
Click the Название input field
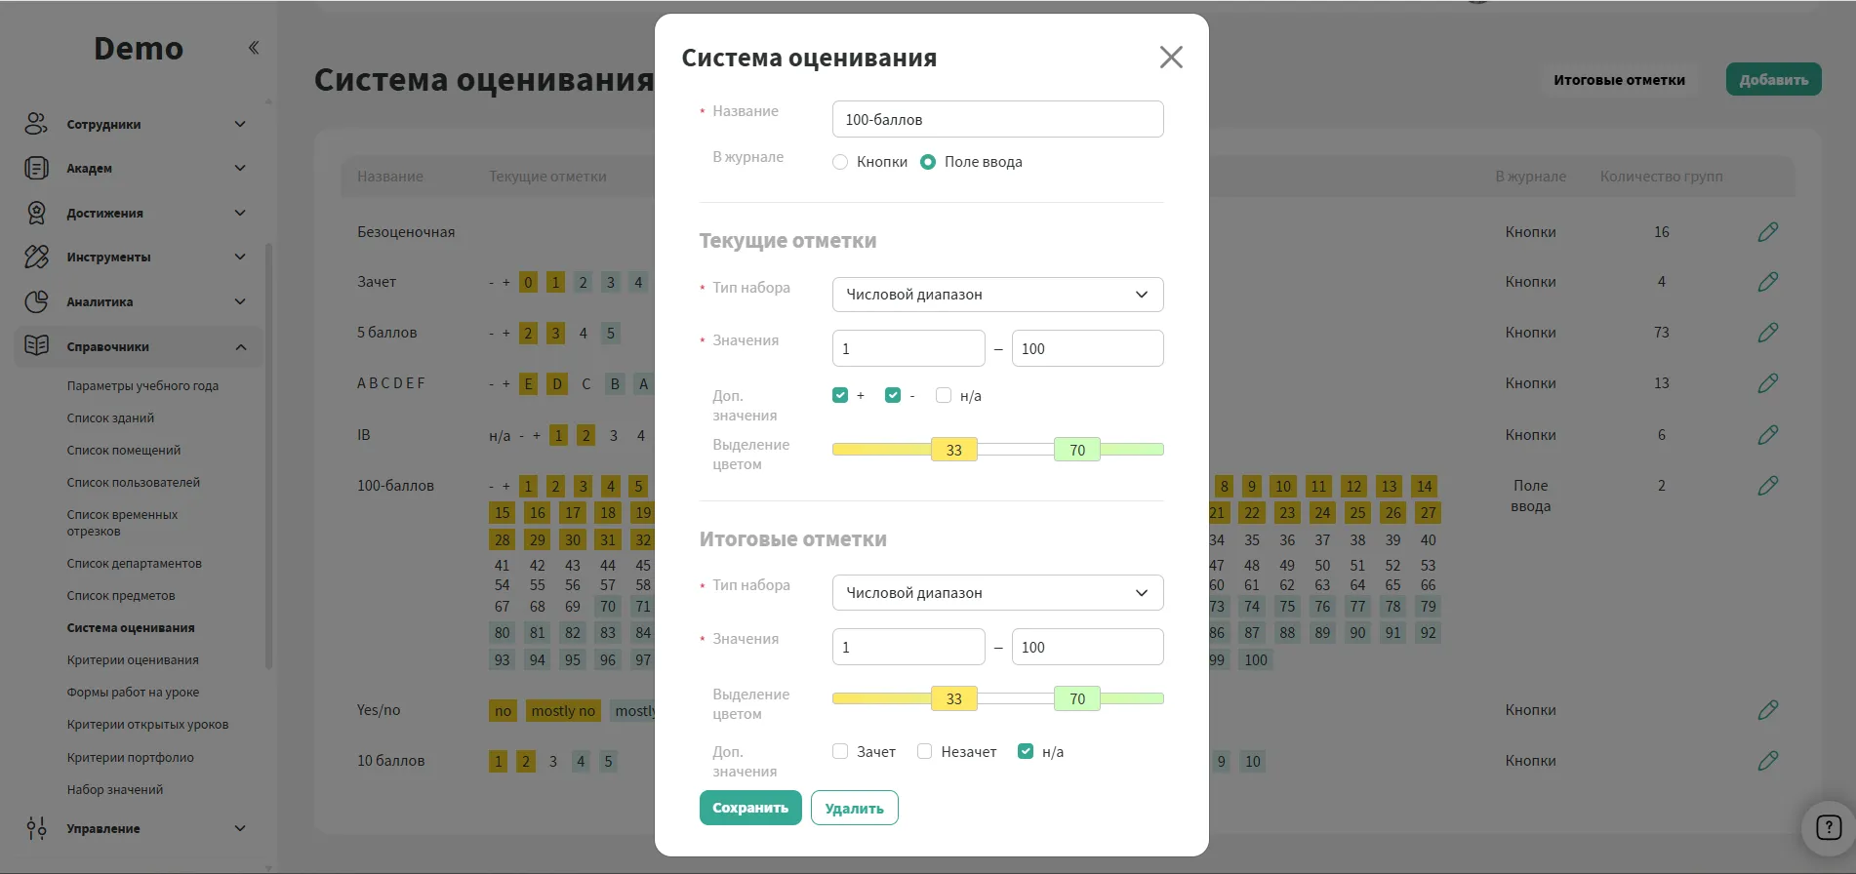[x=997, y=119]
